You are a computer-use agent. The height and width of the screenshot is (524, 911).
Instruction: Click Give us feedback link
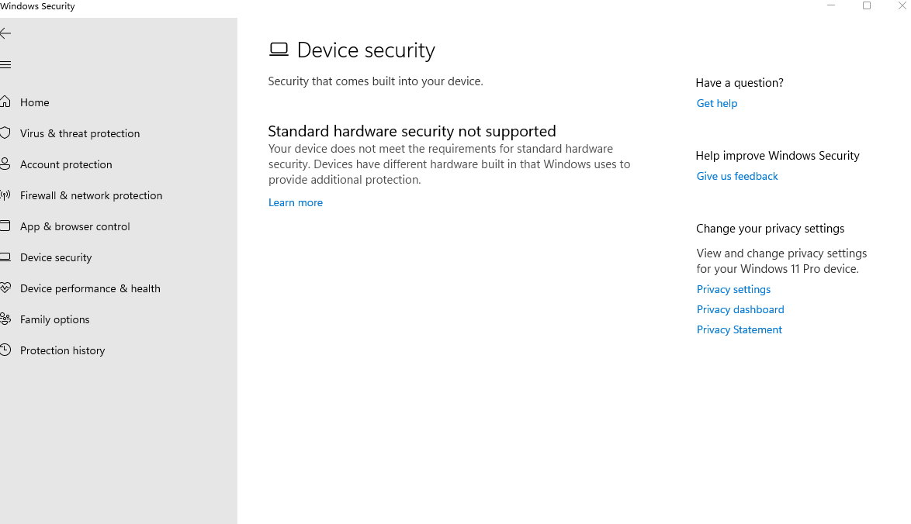tap(736, 177)
